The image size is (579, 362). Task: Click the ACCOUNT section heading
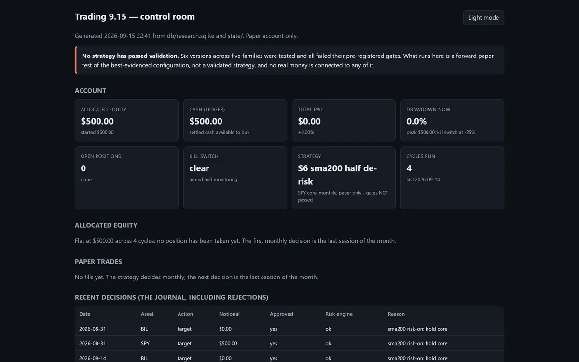(90, 91)
